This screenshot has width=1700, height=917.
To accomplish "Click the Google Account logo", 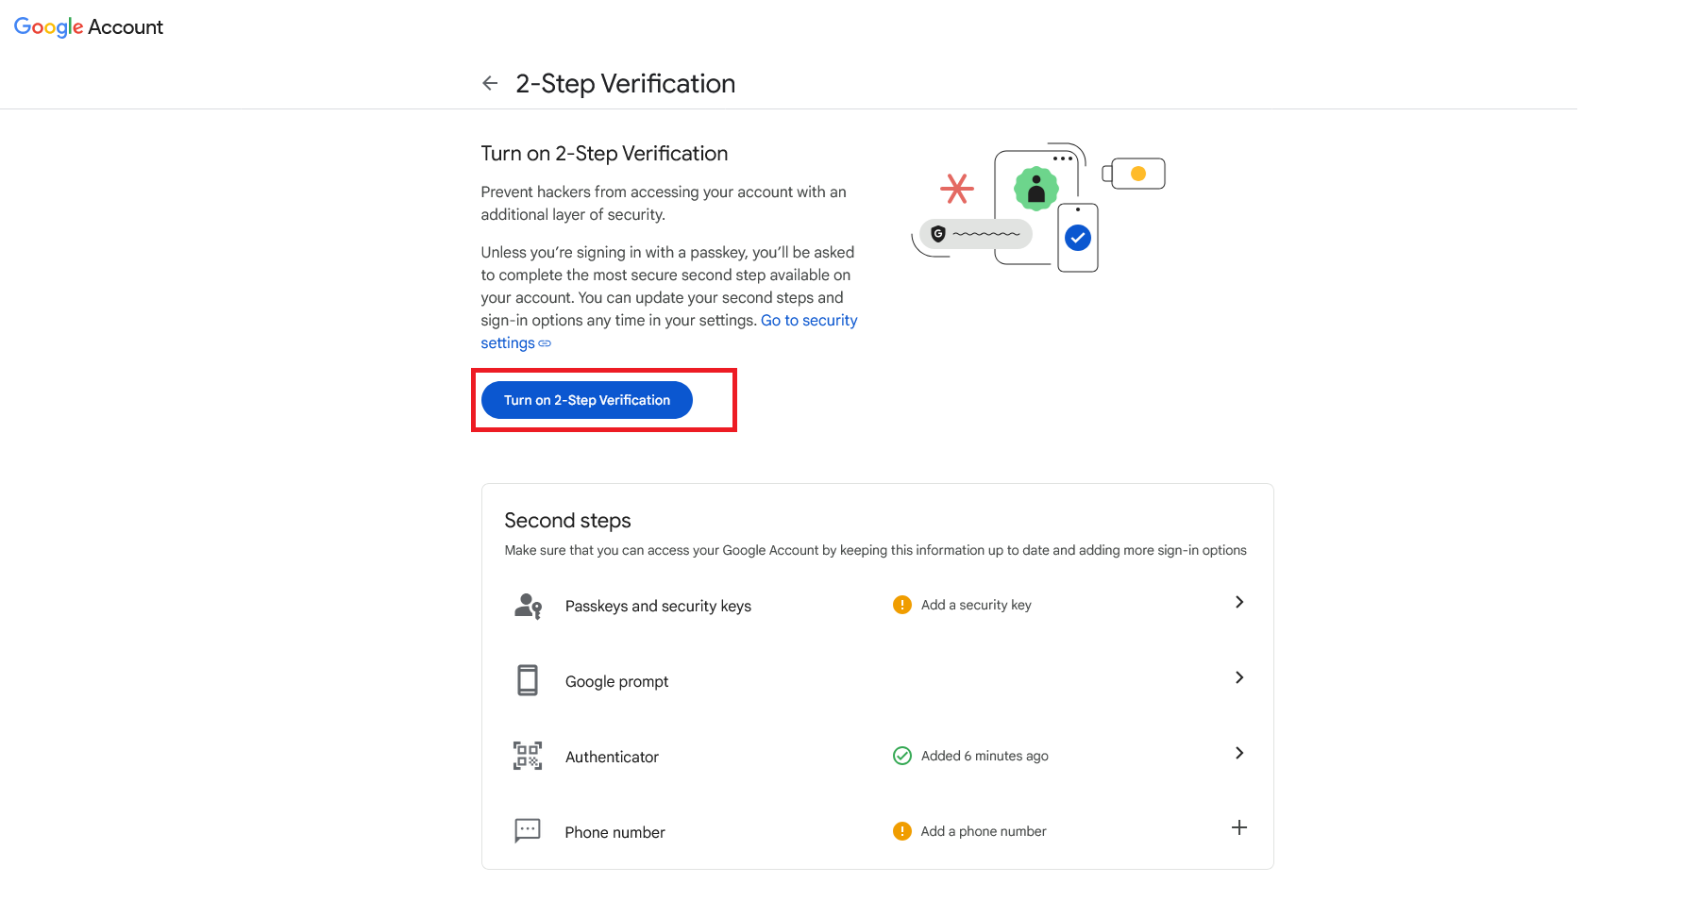I will coord(89,27).
